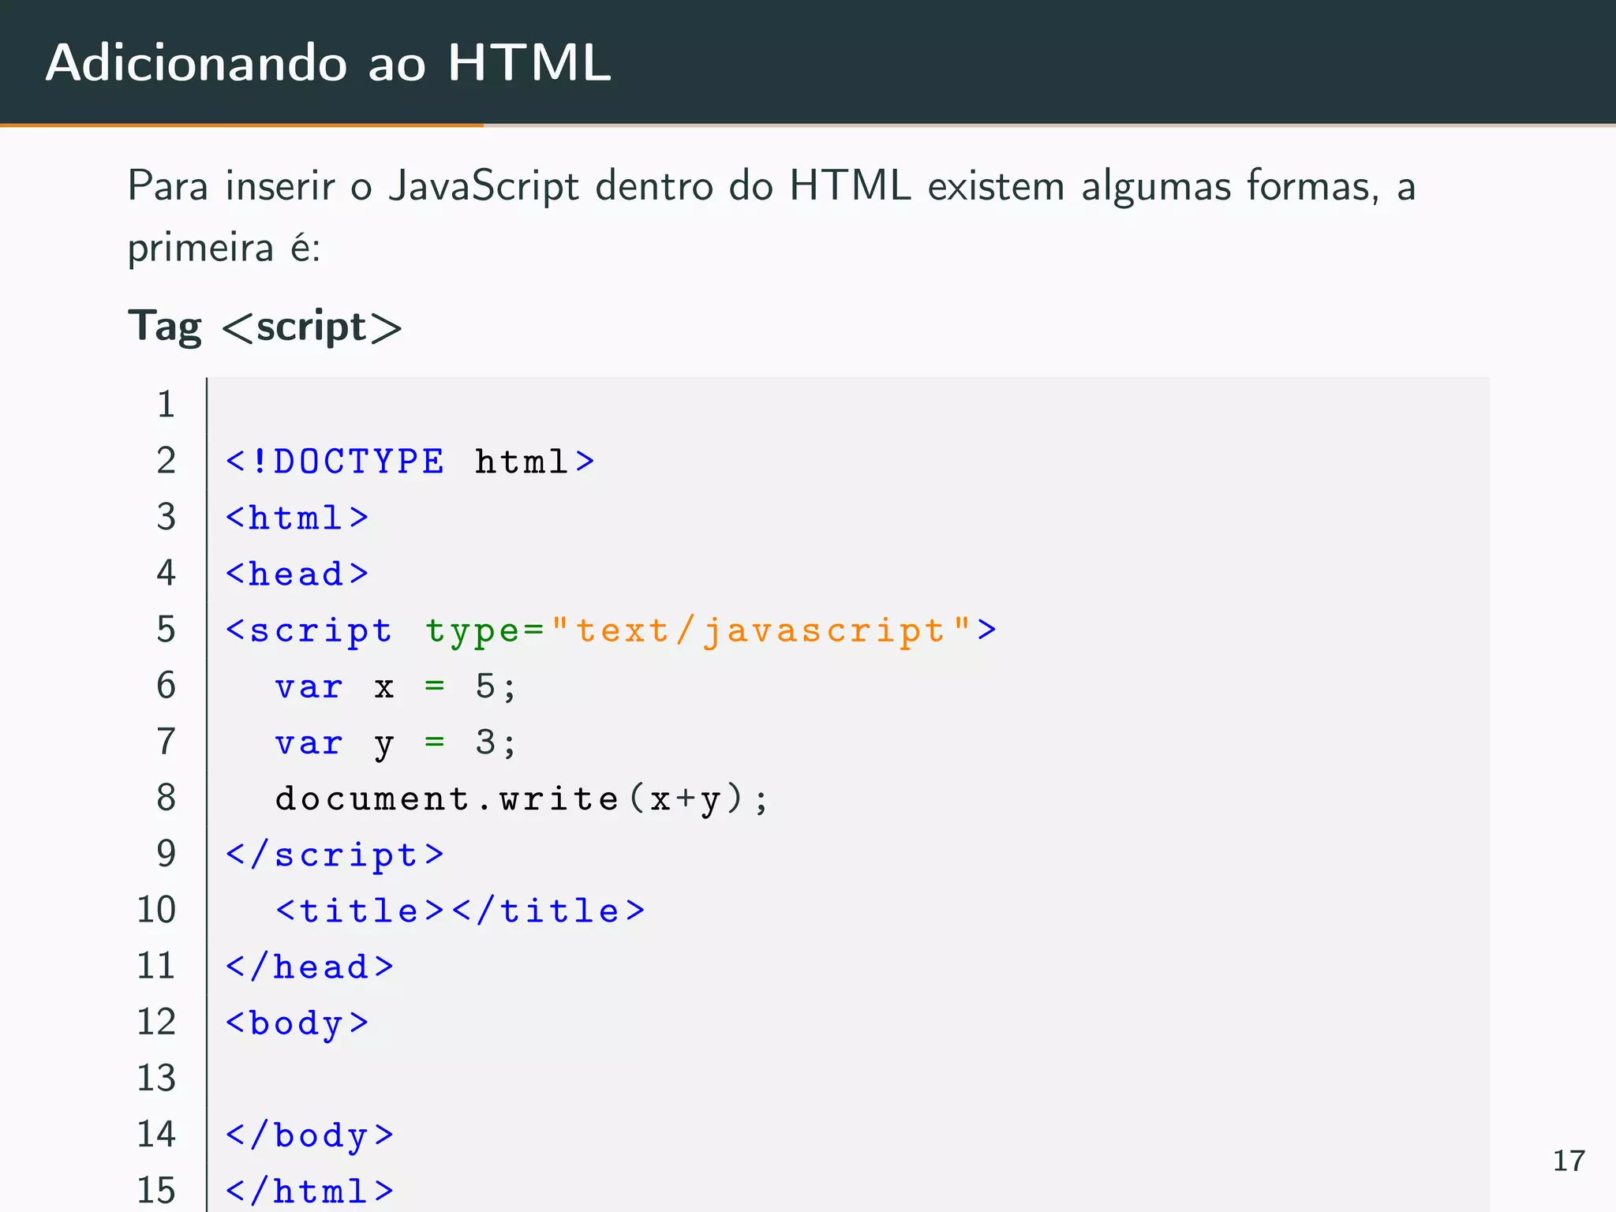Click the '<!DOCTYPE html>' code line
Viewport: 1616px width, 1212px height.
(x=410, y=461)
